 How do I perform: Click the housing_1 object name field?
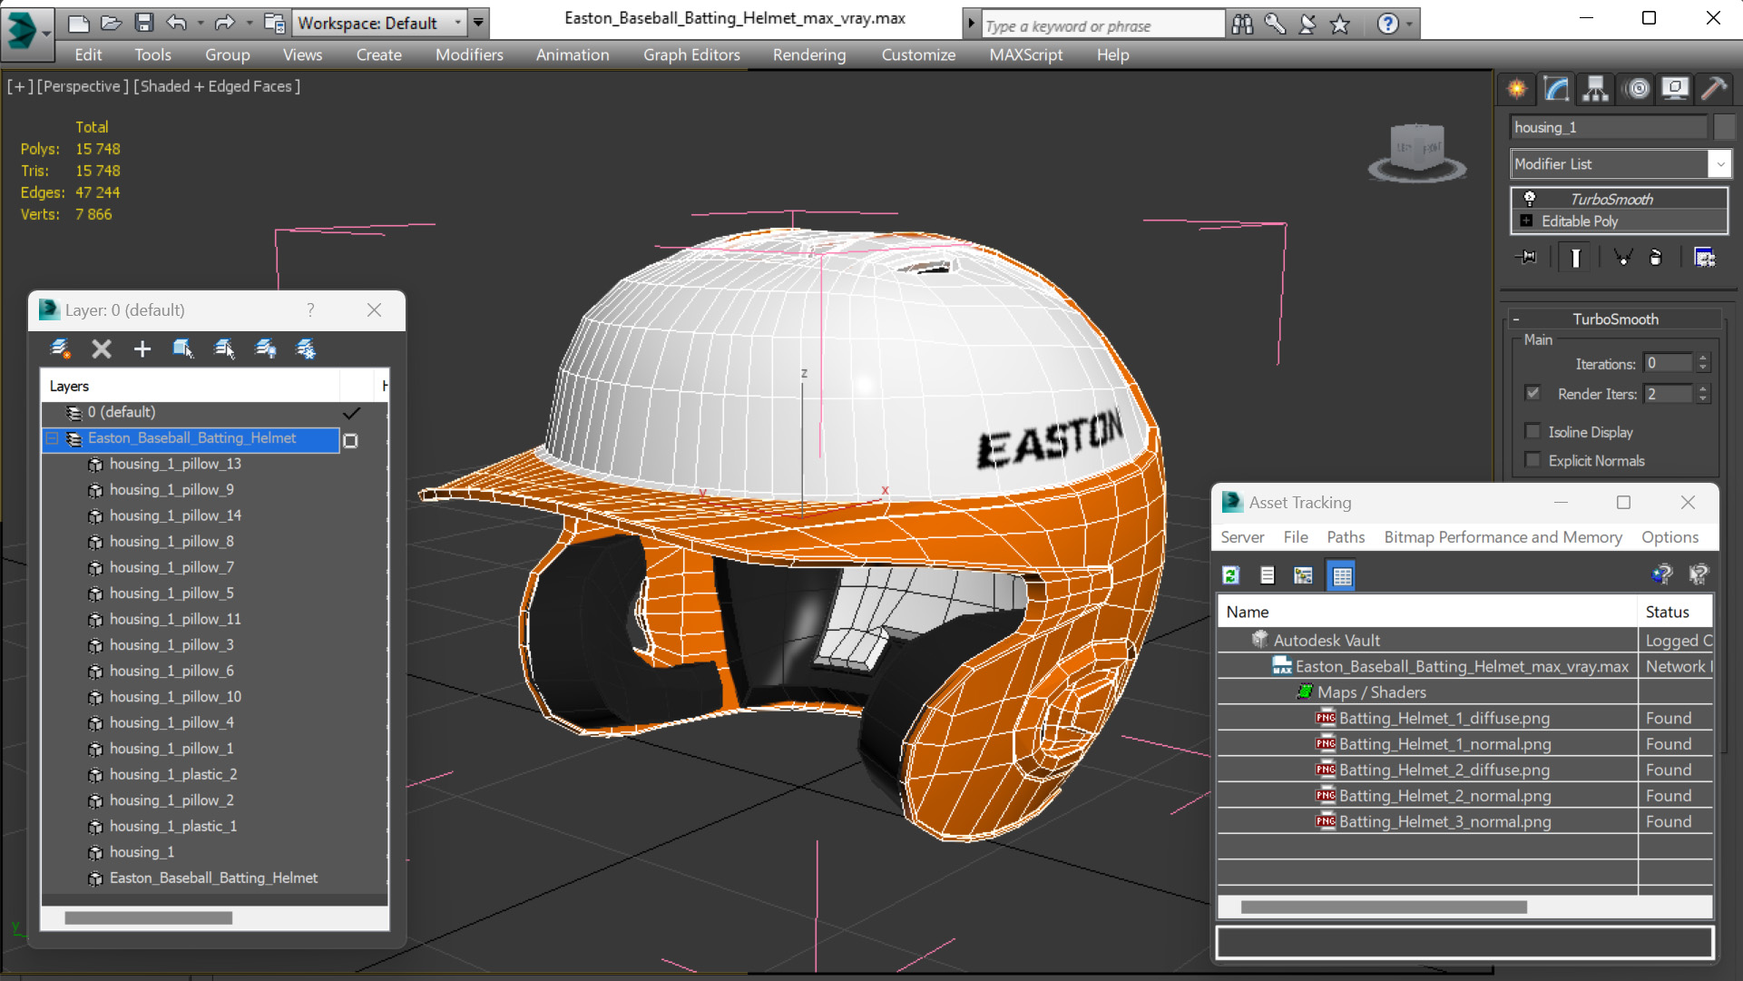pos(1608,127)
